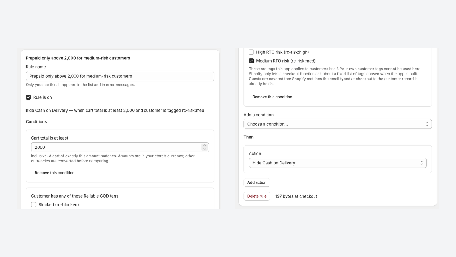Click the Add action button

pyautogui.click(x=257, y=182)
